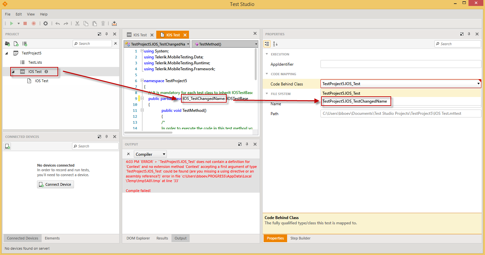This screenshot has height=255, width=485.
Task: Close the first IOS Test tab
Action: tap(152, 35)
